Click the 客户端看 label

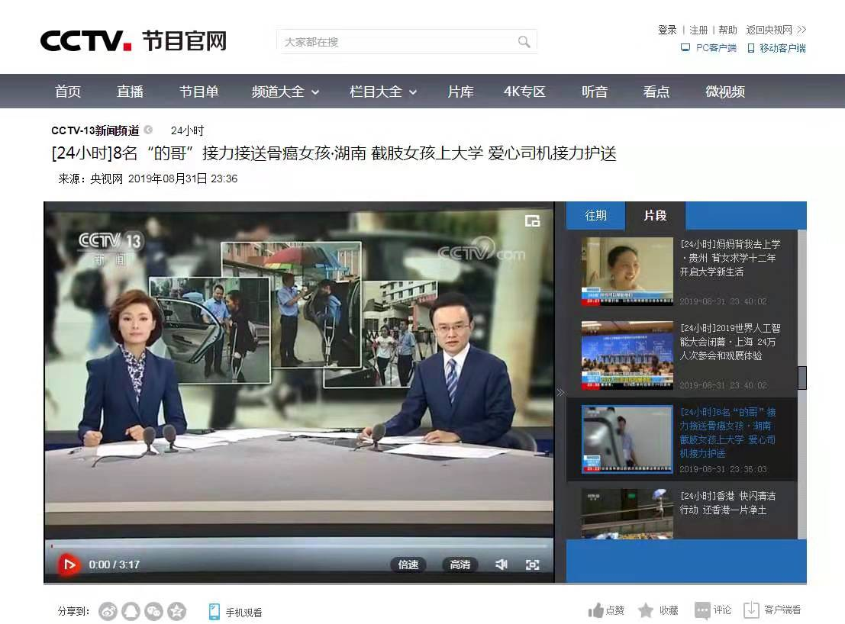(782, 610)
